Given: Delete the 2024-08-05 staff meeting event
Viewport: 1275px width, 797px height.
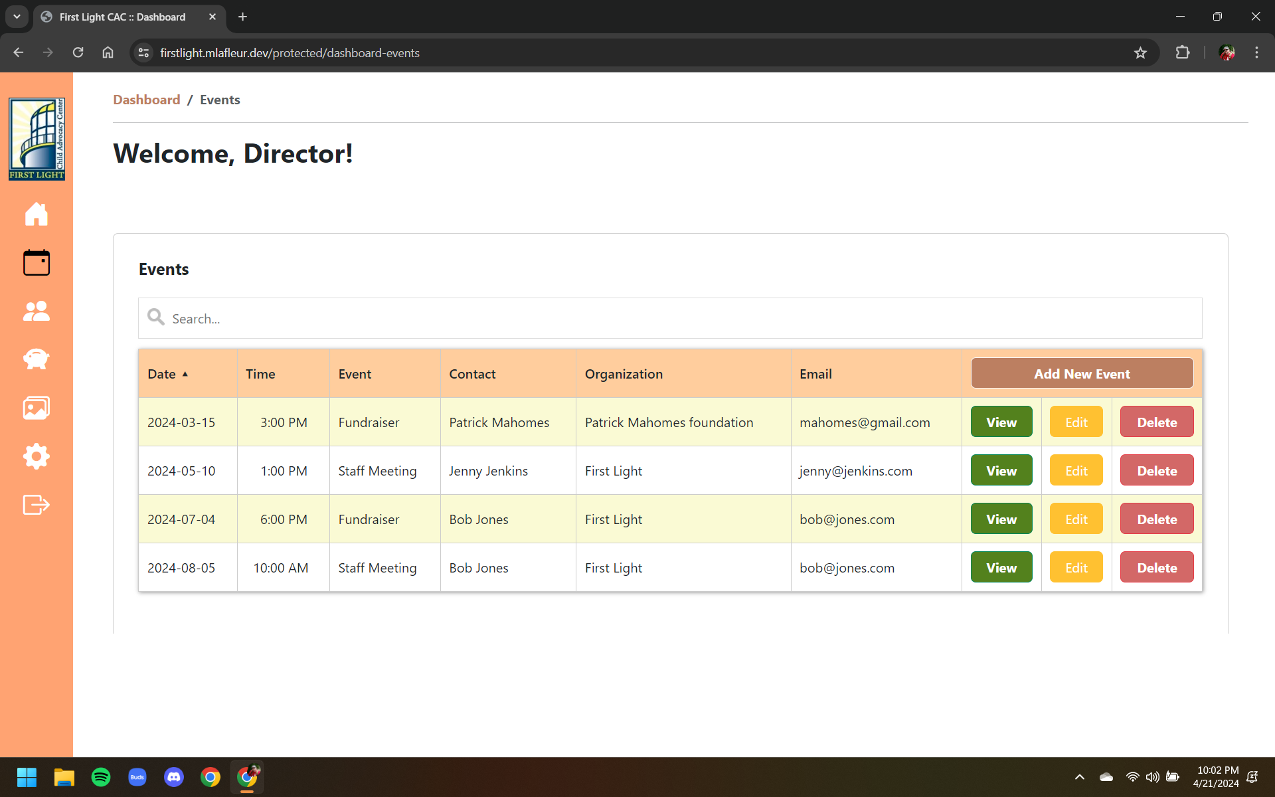Looking at the screenshot, I should coord(1156,568).
